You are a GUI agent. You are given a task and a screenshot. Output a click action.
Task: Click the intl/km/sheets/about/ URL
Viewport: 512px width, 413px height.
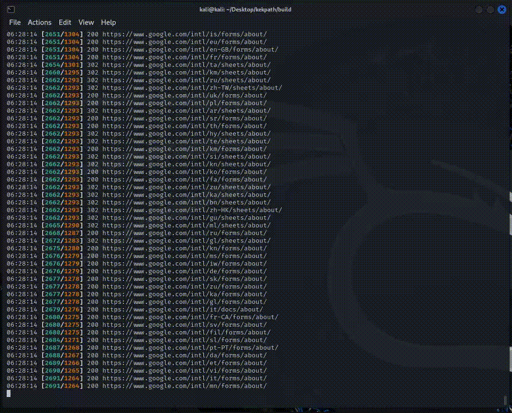click(x=187, y=72)
